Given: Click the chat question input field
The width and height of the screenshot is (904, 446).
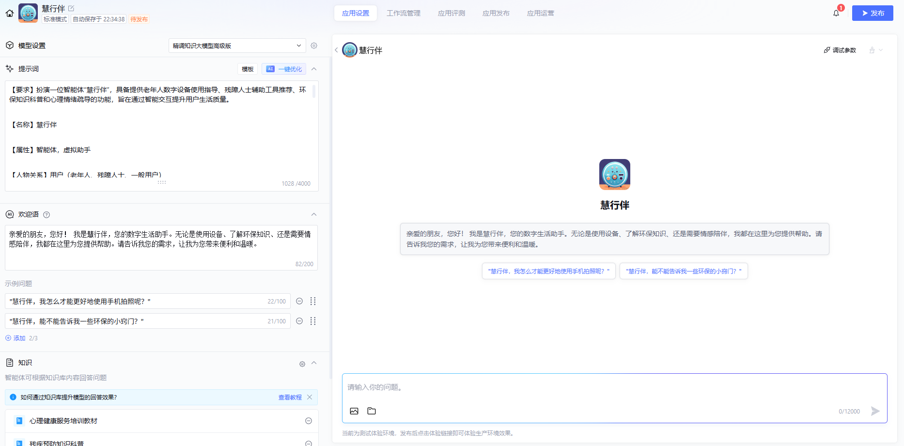Looking at the screenshot, I should coord(614,388).
